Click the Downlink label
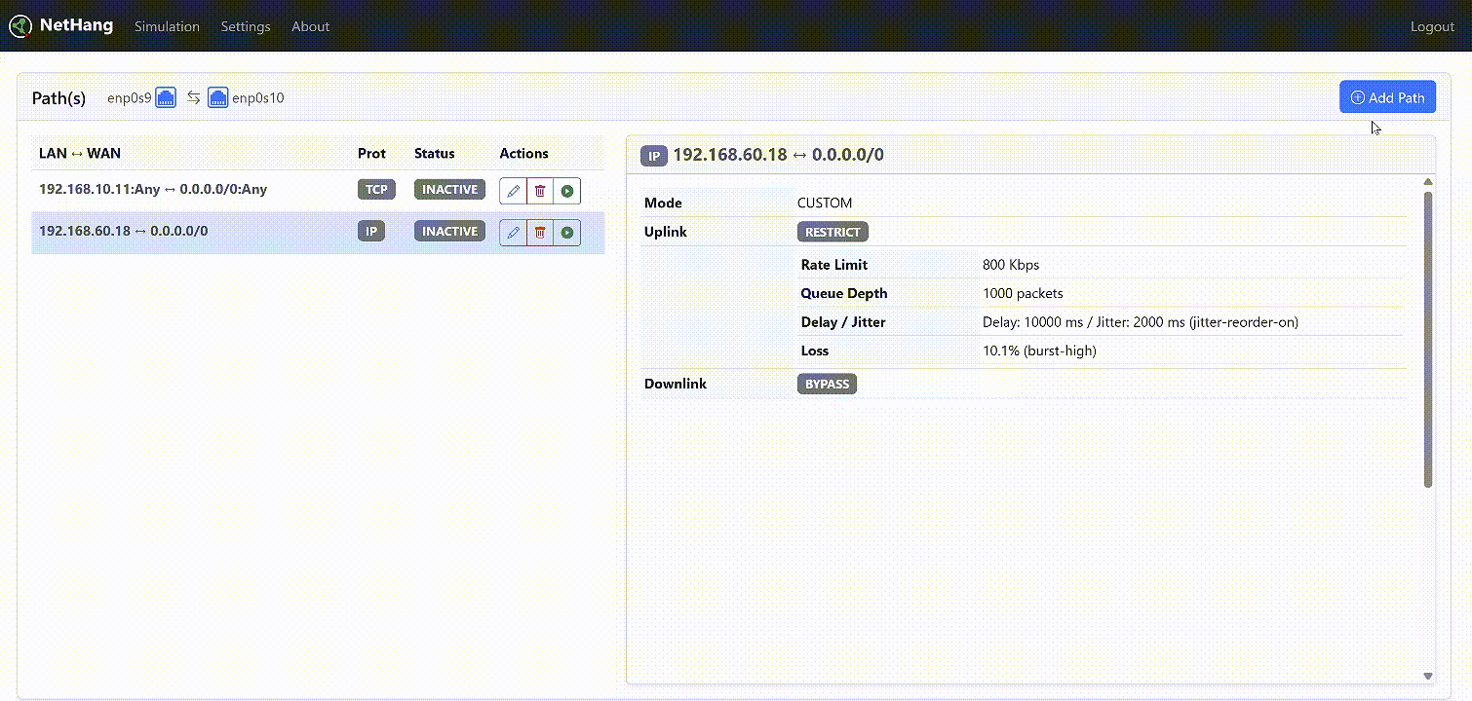The height and width of the screenshot is (701, 1472). [x=676, y=384]
